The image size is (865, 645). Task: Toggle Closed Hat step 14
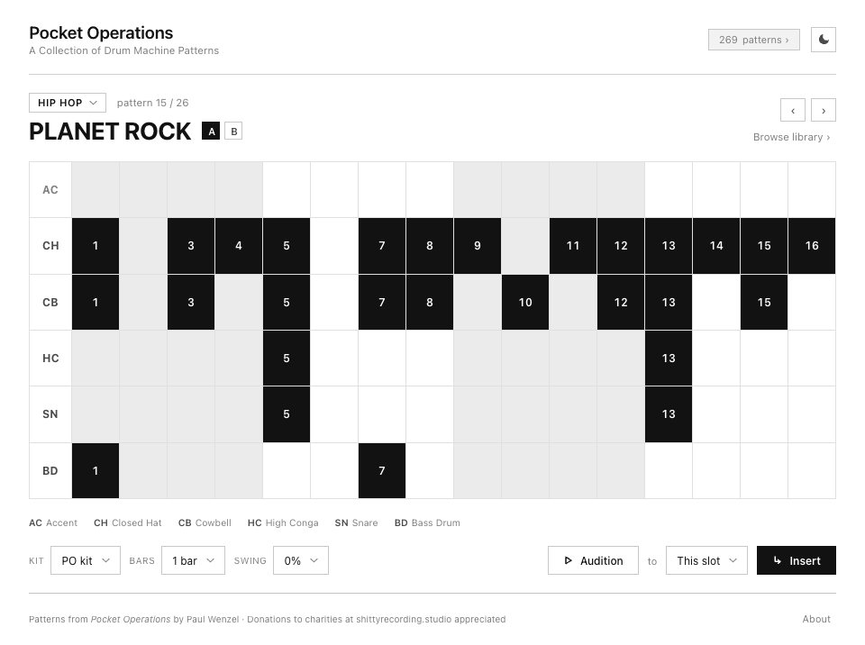pyautogui.click(x=716, y=246)
